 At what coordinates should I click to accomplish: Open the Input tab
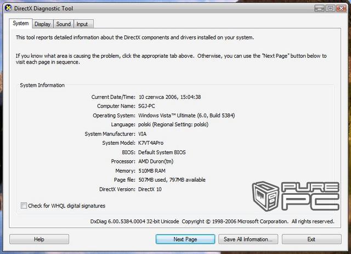82,24
